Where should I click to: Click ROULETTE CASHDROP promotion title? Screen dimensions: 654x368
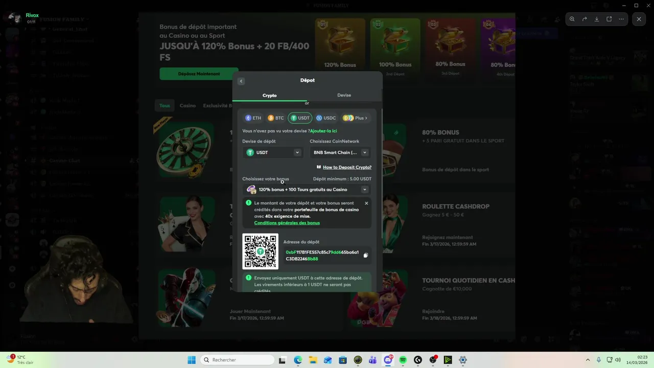456,206
